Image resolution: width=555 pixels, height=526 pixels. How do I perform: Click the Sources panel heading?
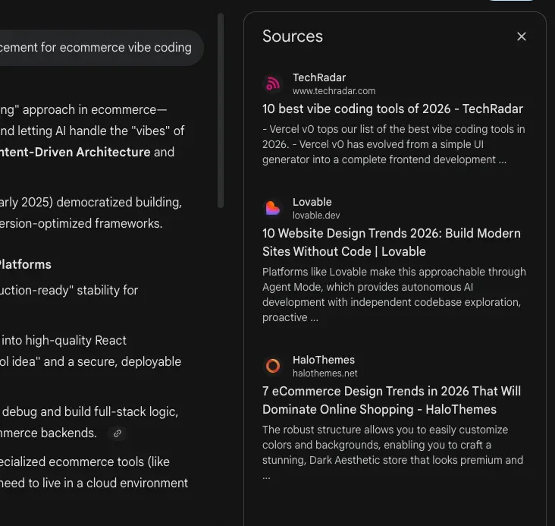pos(293,36)
